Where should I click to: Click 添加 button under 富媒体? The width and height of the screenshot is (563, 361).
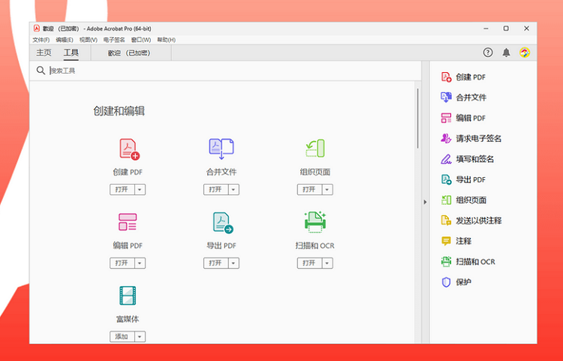122,336
